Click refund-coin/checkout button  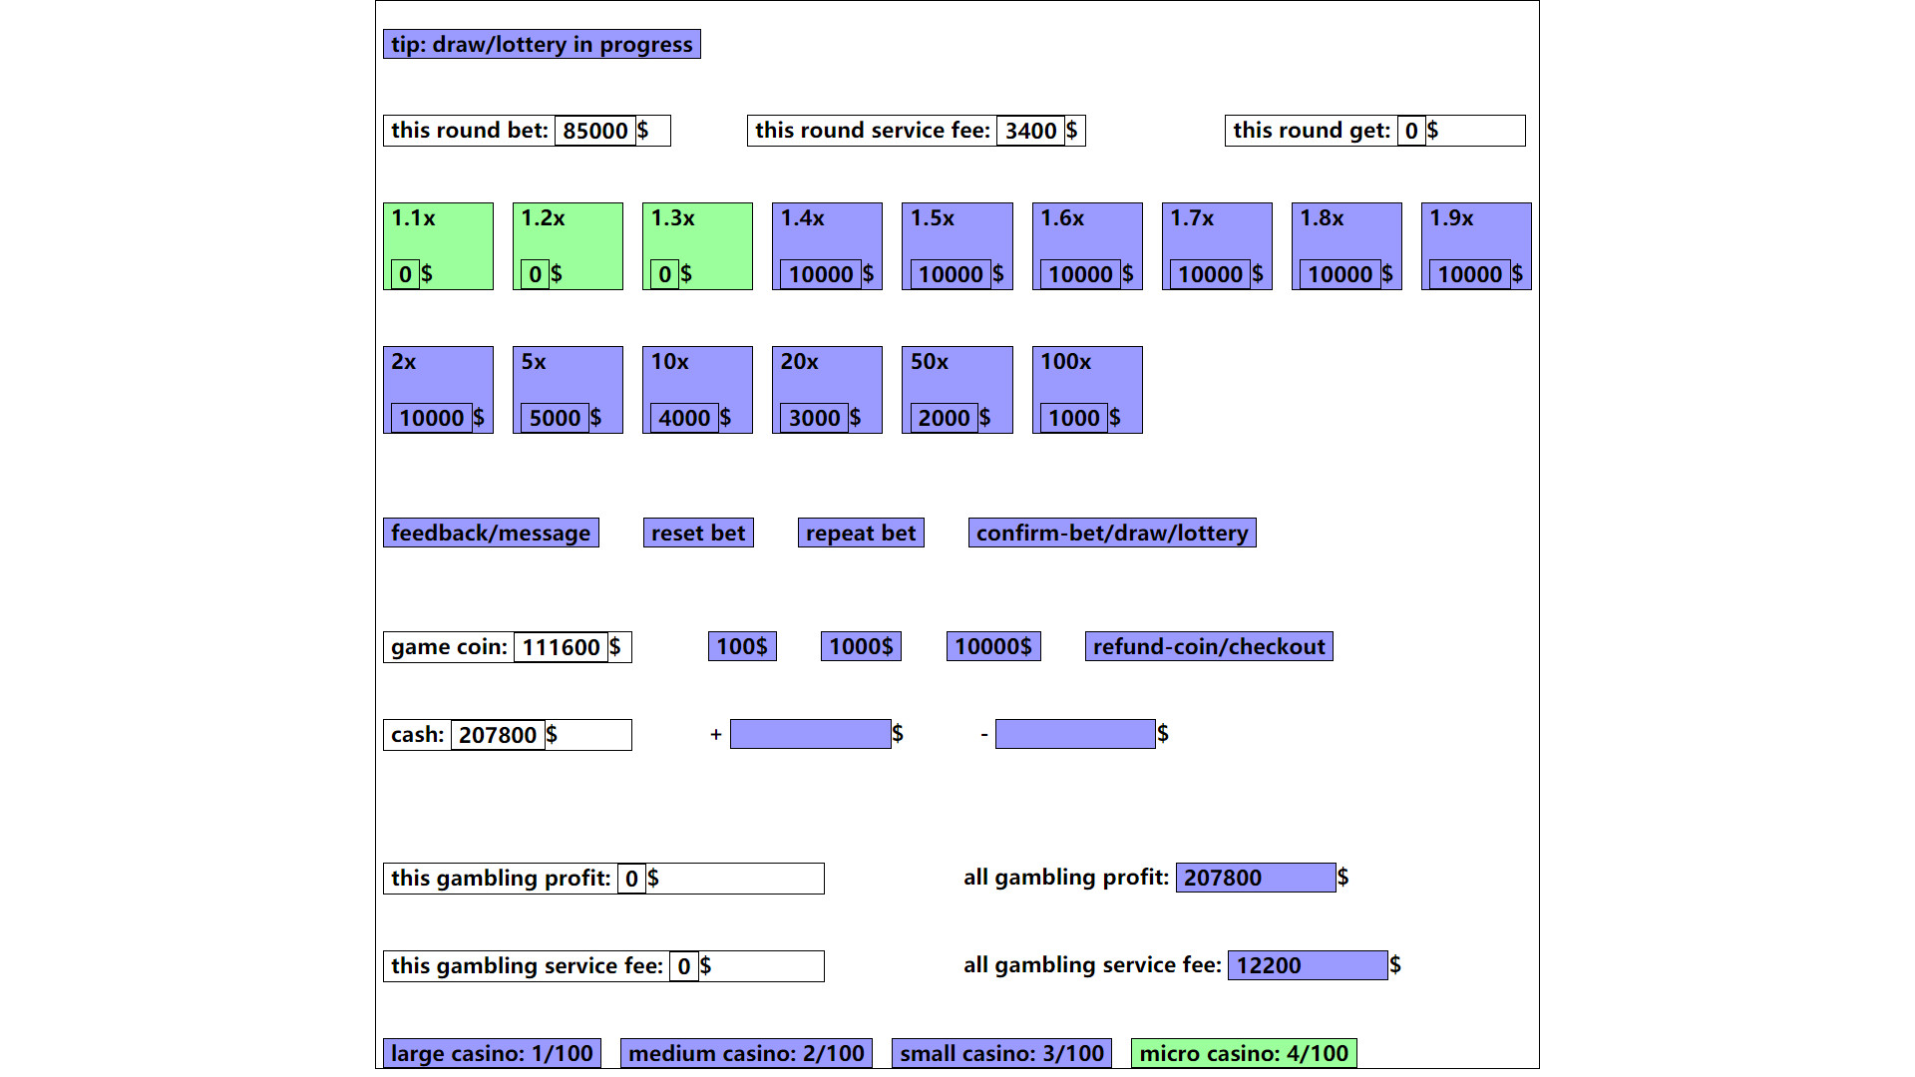[x=1208, y=646]
